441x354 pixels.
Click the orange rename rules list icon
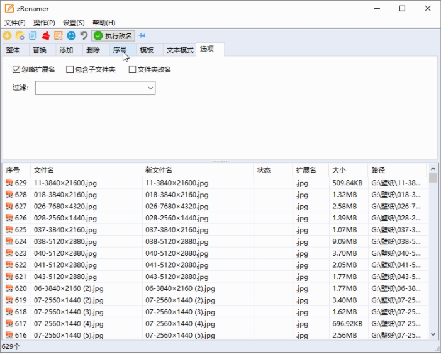click(59, 36)
